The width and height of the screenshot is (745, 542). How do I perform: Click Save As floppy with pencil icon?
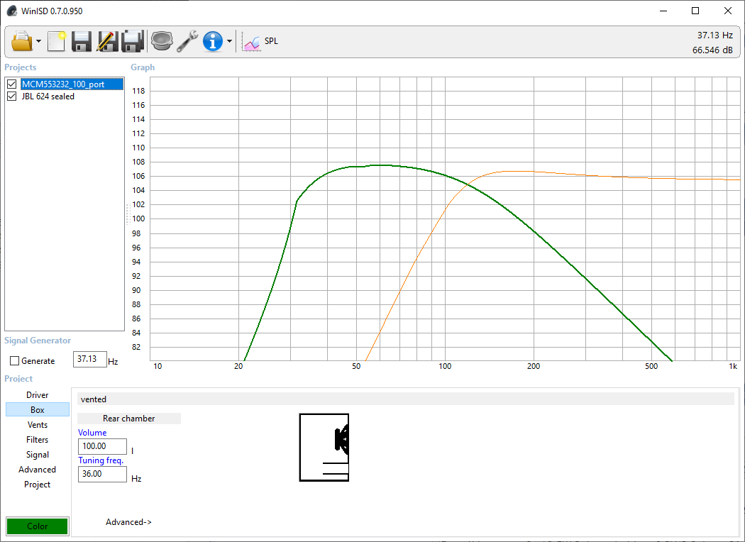tap(107, 41)
